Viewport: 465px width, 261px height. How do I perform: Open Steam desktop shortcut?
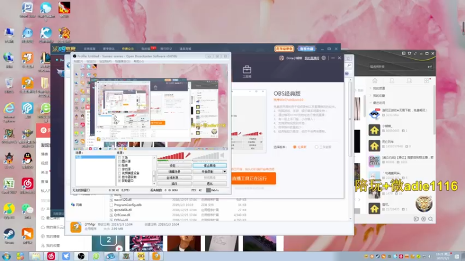(9, 235)
